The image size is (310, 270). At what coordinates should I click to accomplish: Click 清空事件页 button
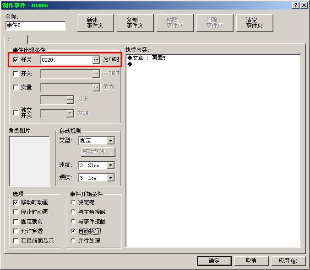[x=255, y=23]
